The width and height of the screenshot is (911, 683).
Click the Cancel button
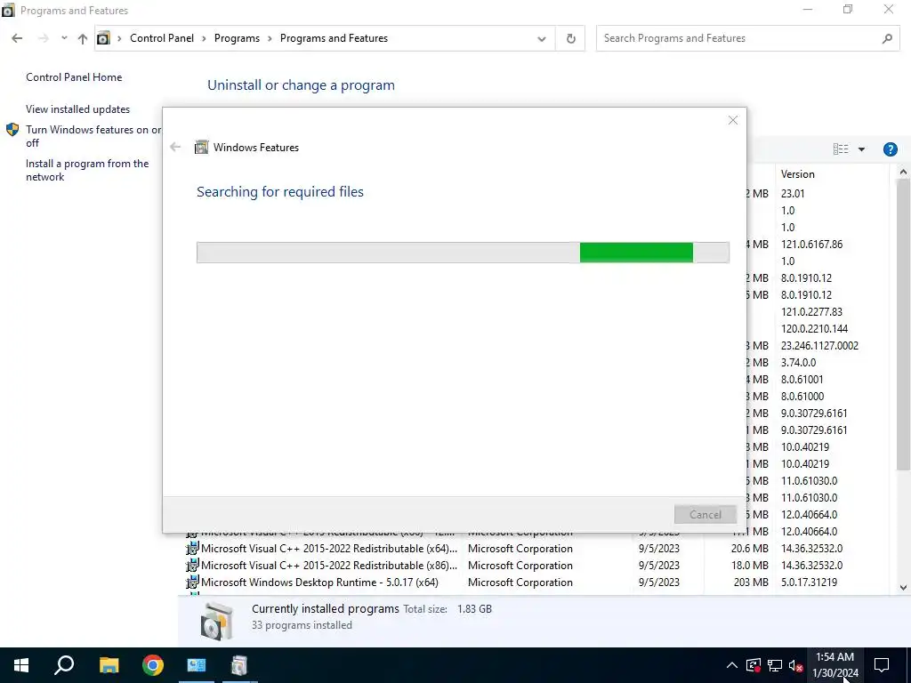point(705,515)
